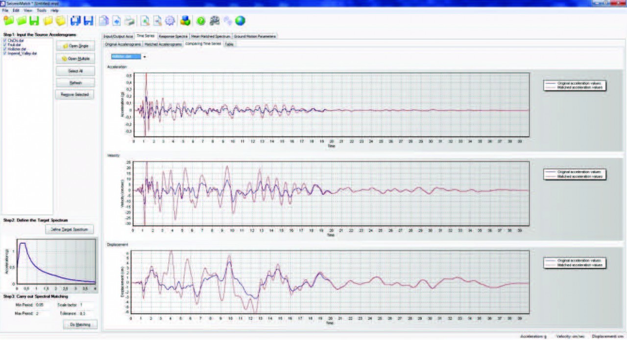Switch to Response Spectra tab

click(x=173, y=36)
